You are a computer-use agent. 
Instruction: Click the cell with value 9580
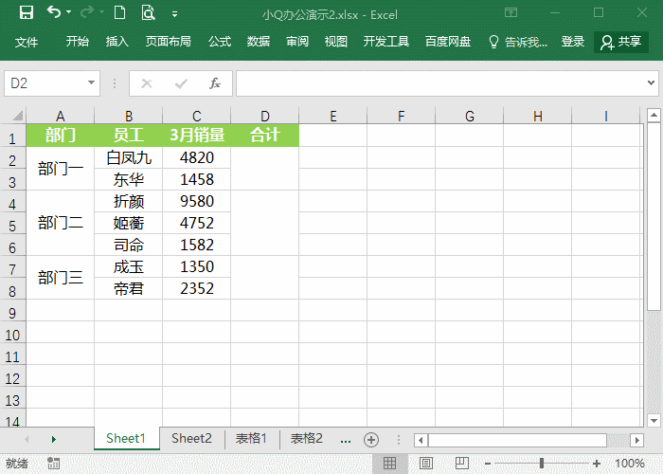pos(197,201)
